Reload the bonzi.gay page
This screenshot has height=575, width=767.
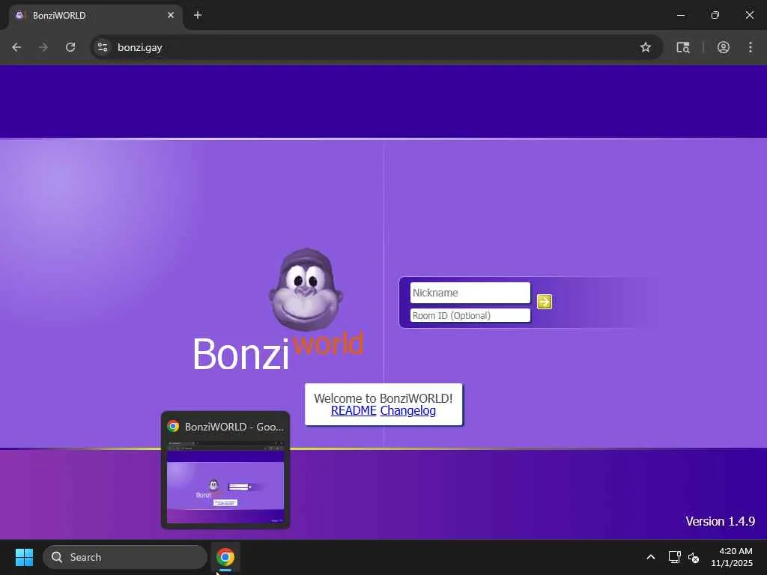click(70, 47)
